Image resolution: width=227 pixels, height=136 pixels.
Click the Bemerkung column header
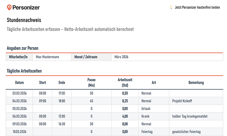(196, 83)
